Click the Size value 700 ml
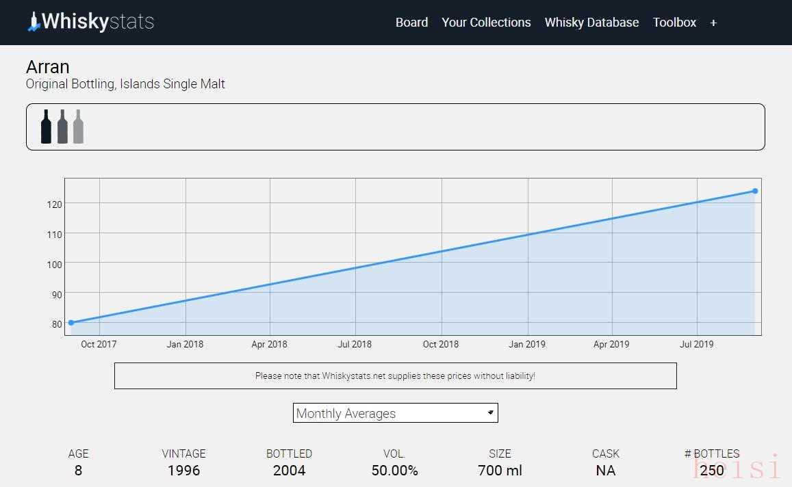Screen dimensions: 792x487 pyautogui.click(x=500, y=471)
